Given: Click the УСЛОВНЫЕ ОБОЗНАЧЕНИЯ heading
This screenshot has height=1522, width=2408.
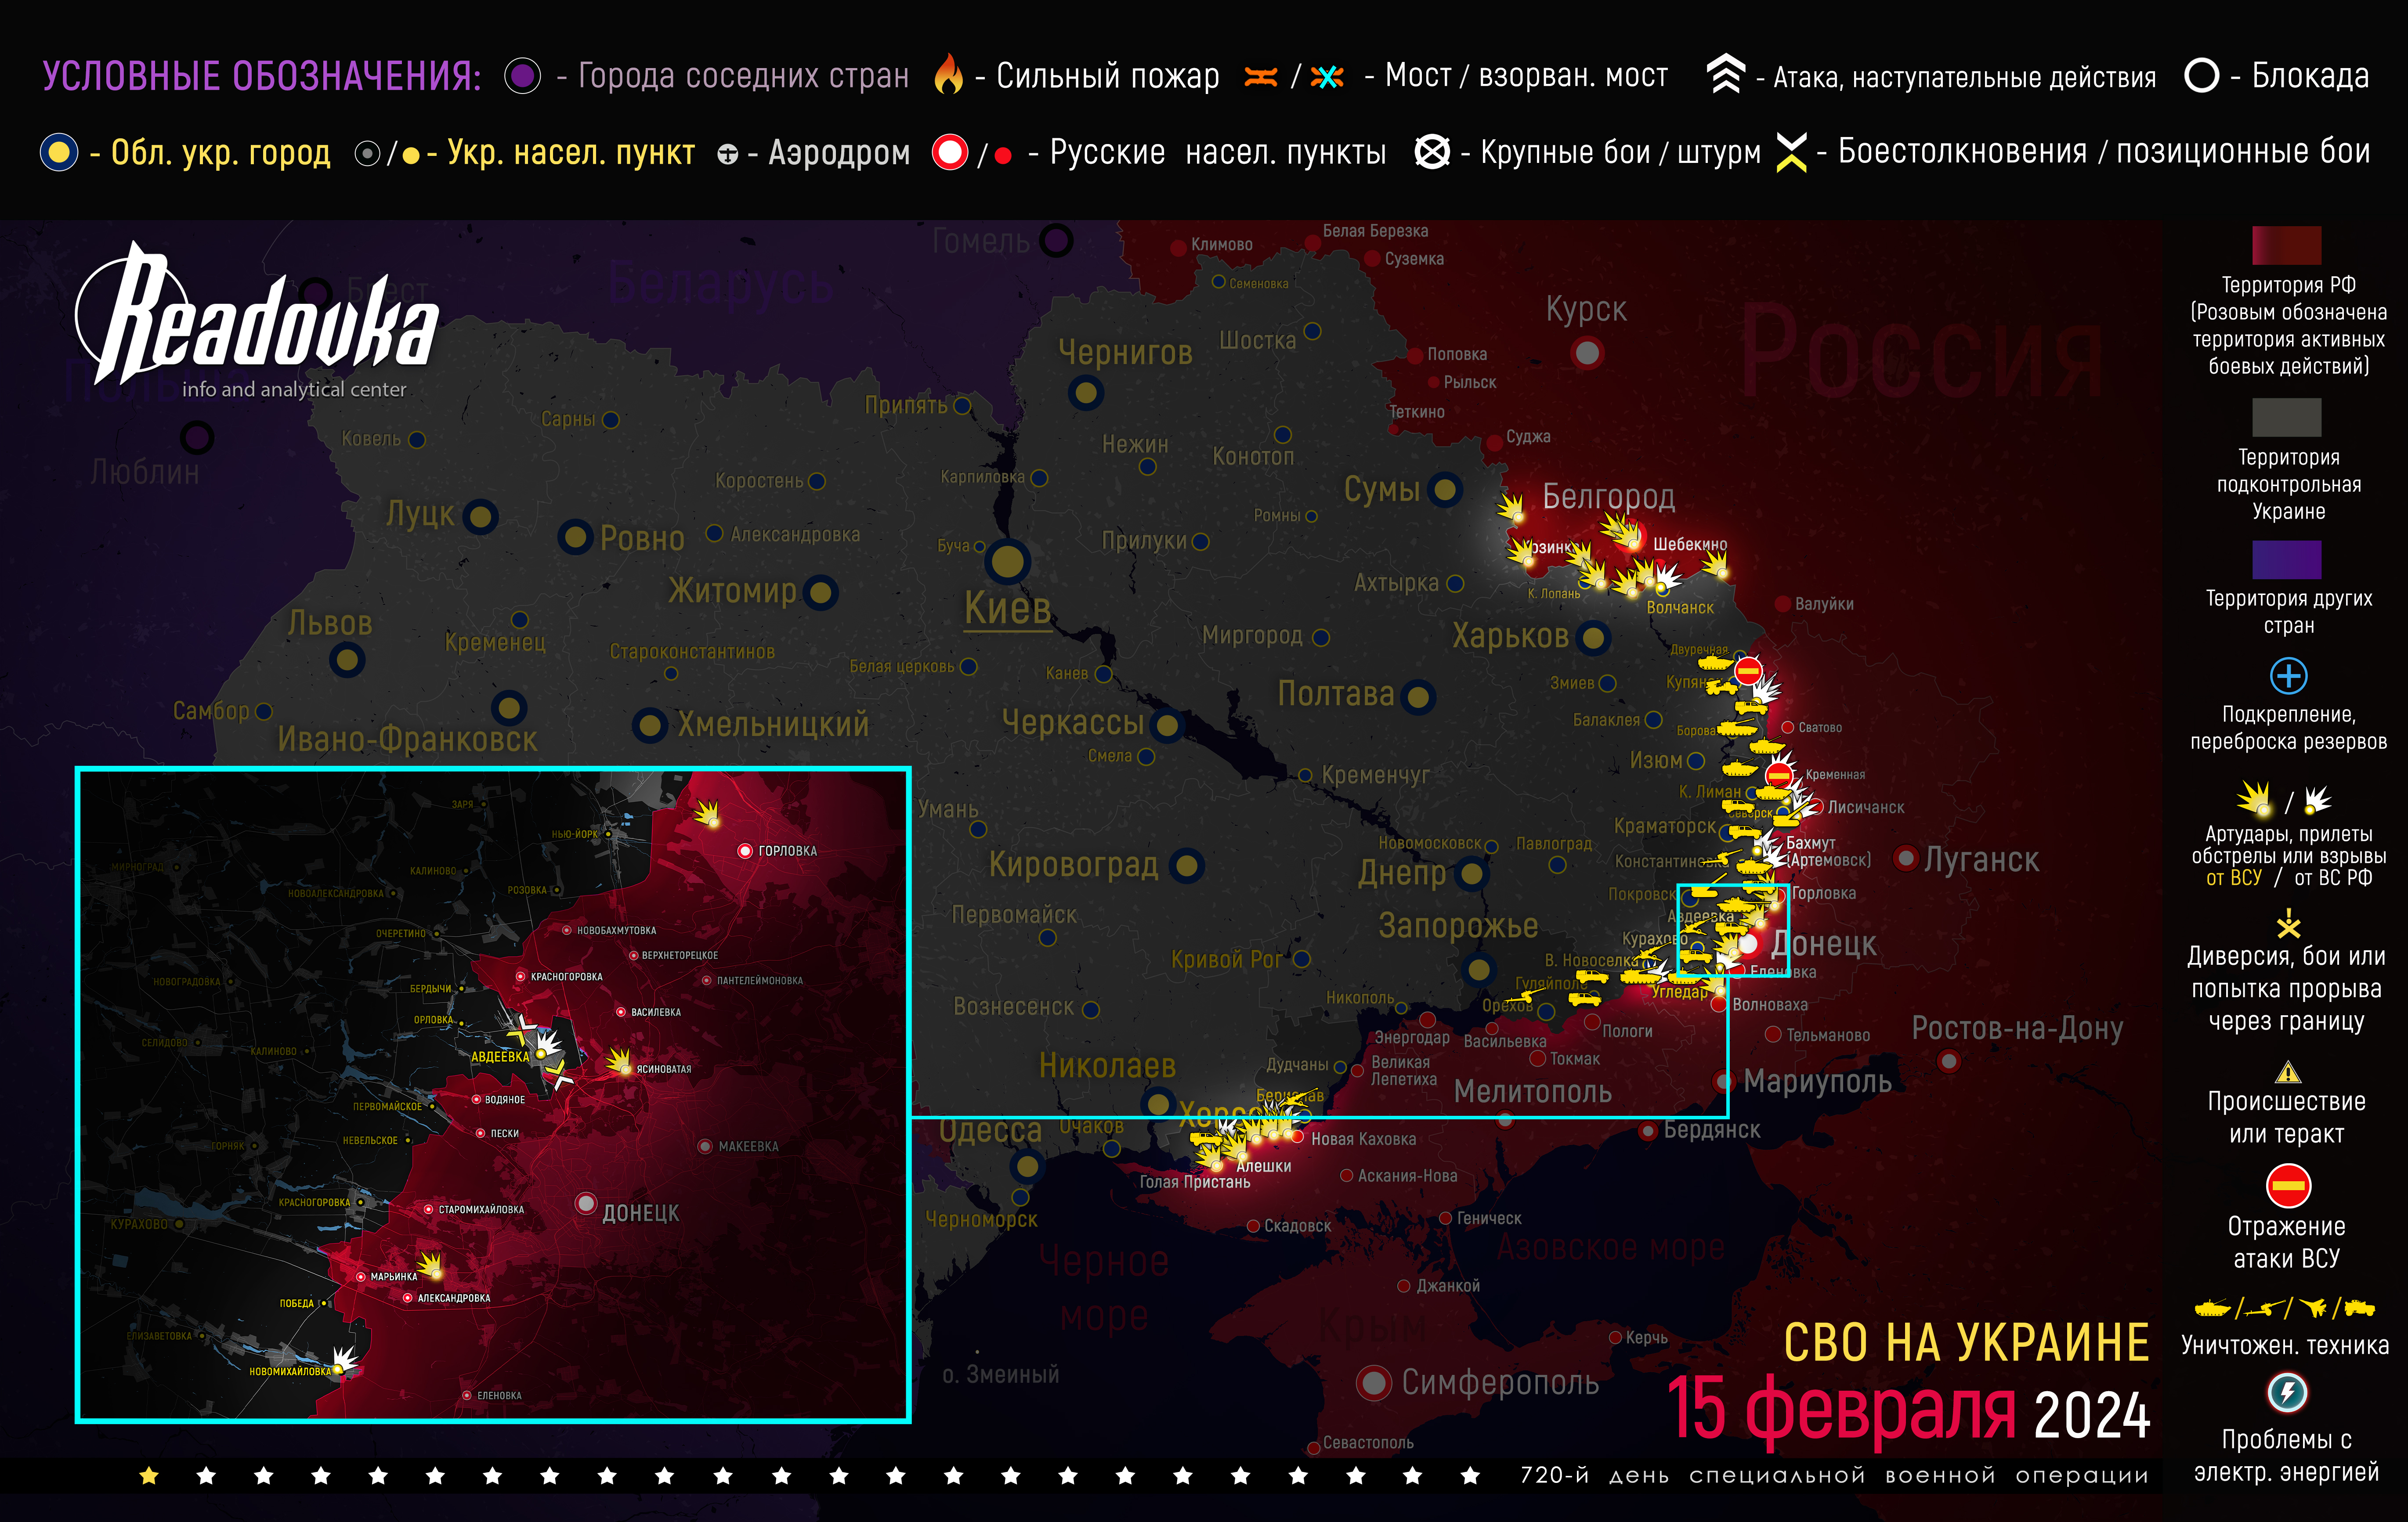Looking at the screenshot, I should [262, 76].
